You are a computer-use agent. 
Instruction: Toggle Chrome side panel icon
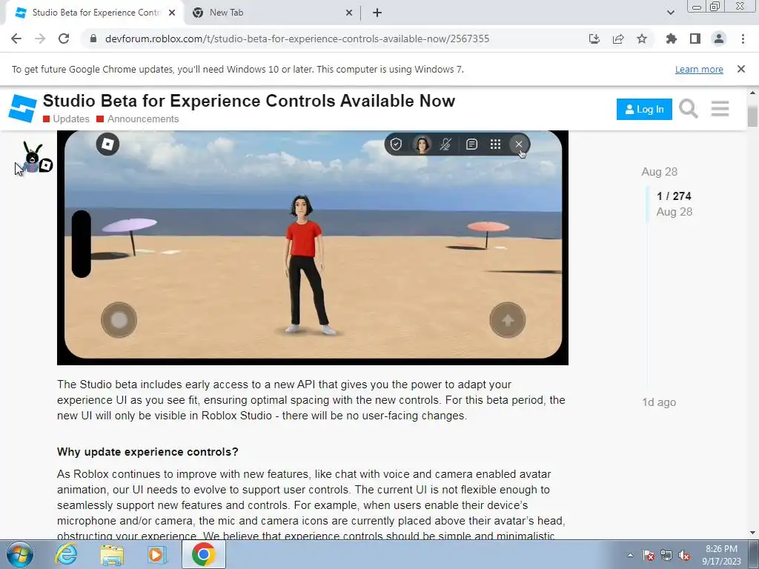point(695,39)
